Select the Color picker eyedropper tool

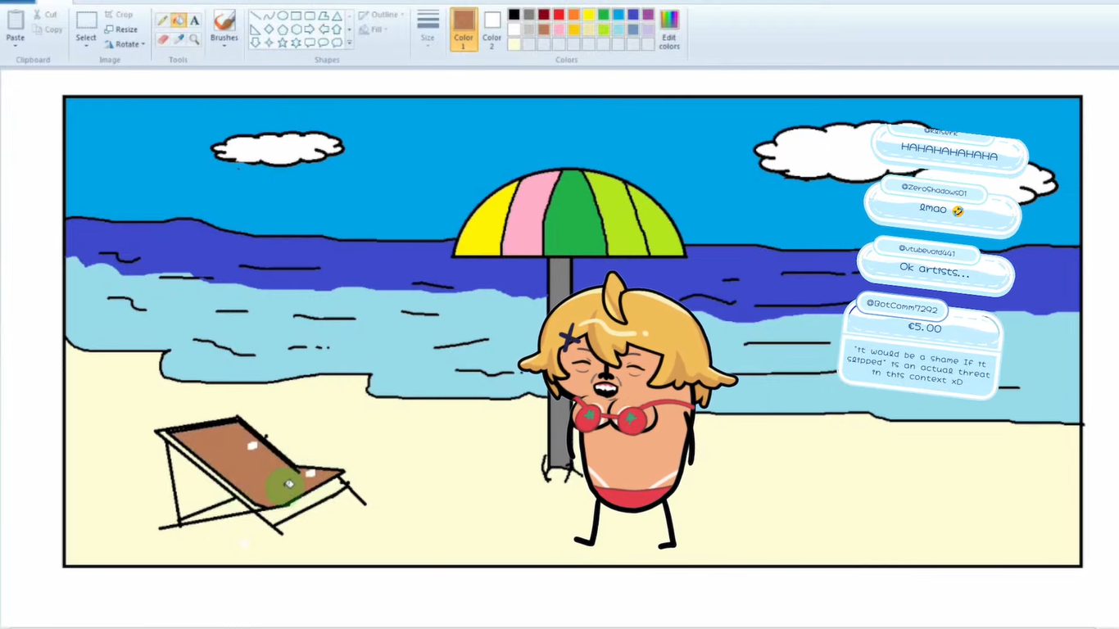[178, 38]
